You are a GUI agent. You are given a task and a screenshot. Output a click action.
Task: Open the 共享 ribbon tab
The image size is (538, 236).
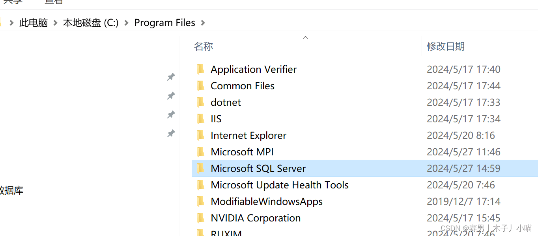(x=13, y=2)
